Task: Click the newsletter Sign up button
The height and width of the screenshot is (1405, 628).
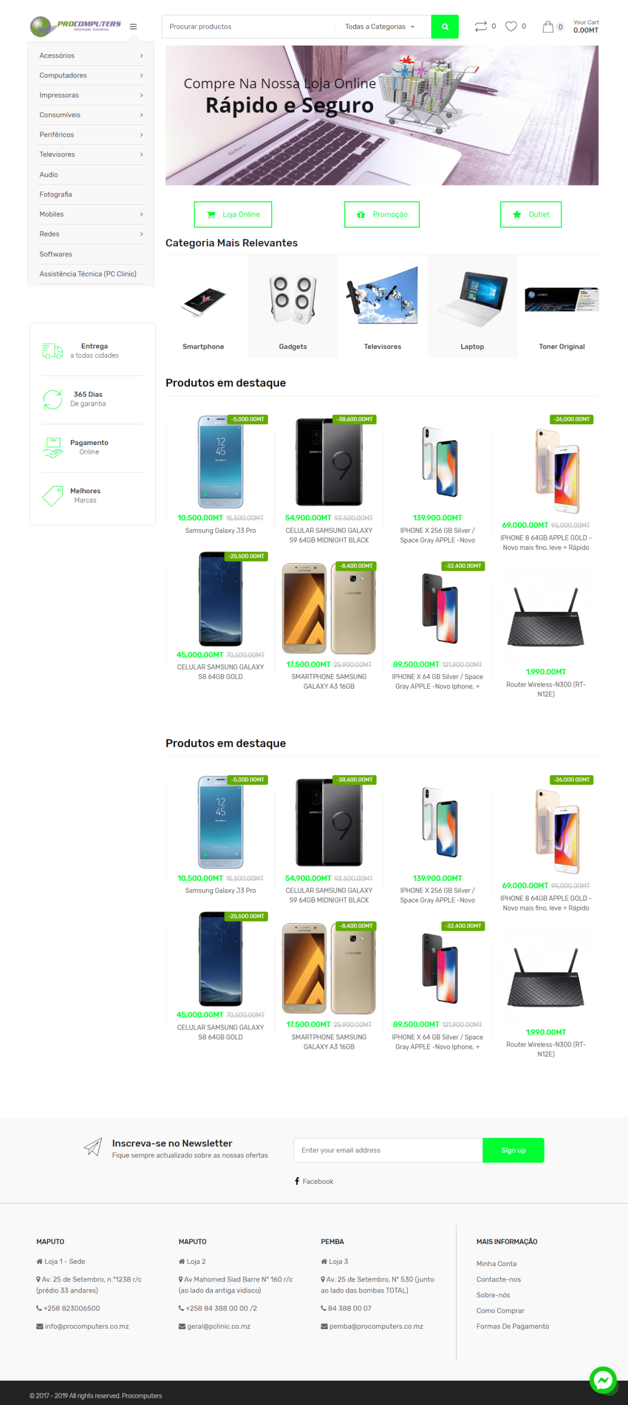Action: click(513, 1150)
